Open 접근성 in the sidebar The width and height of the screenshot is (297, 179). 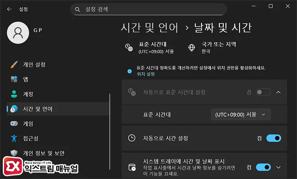click(58, 138)
